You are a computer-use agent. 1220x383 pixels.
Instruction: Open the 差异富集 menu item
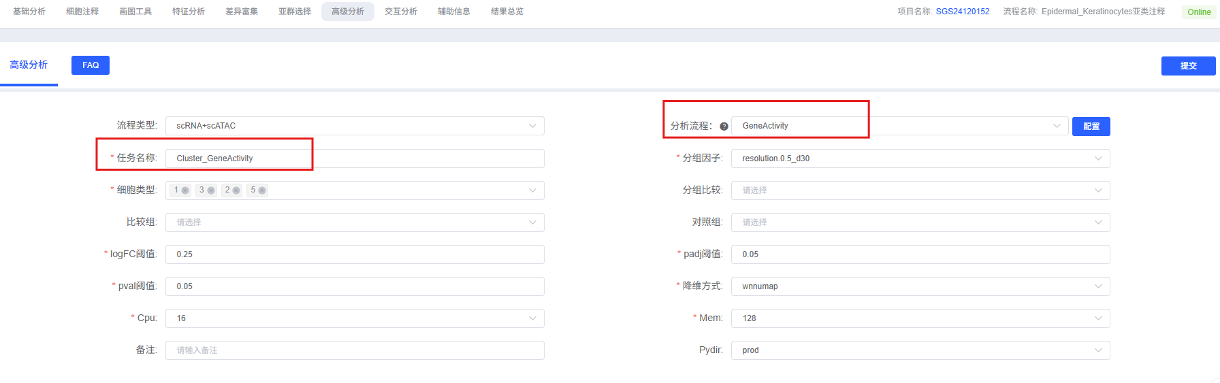click(242, 12)
